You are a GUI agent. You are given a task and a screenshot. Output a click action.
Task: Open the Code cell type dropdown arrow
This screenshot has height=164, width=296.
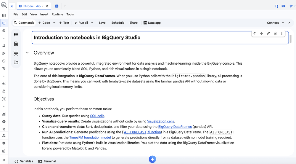(x=54, y=23)
